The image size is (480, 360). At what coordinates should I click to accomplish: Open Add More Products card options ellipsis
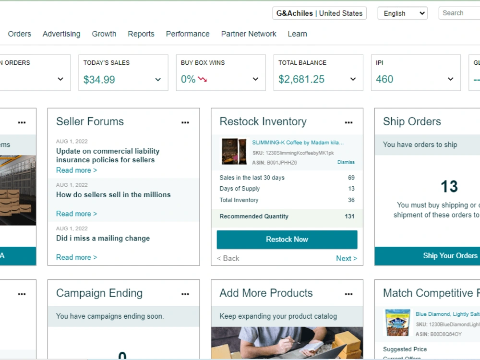point(348,294)
